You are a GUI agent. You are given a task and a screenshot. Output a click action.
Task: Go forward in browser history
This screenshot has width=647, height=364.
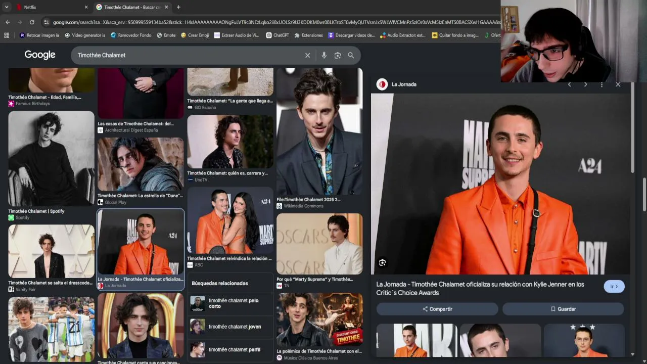[x=20, y=22]
